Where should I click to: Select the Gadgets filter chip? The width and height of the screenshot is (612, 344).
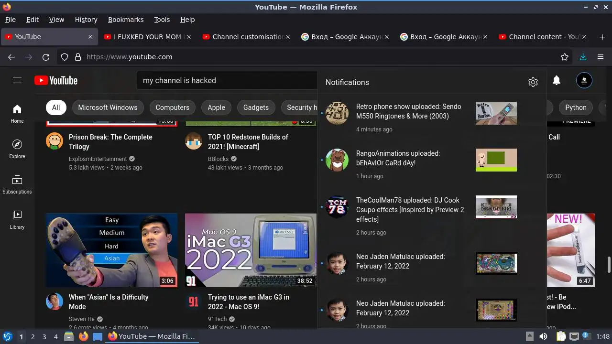256,107
